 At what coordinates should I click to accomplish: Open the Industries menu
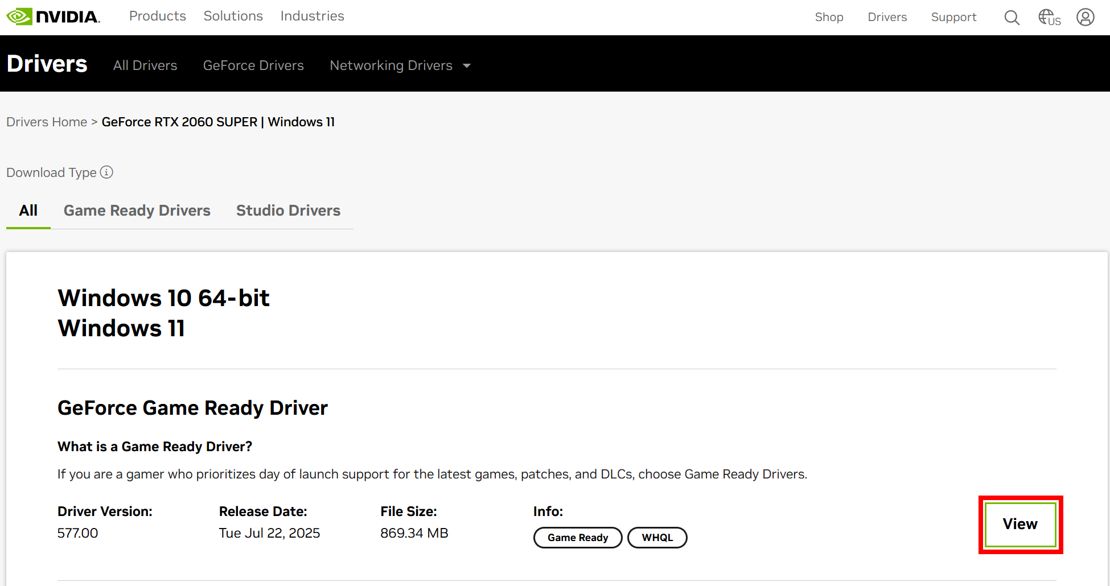[x=312, y=16]
